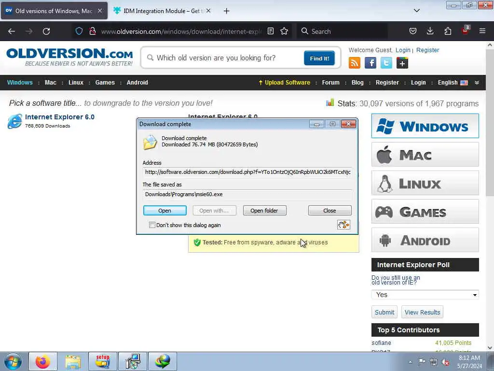494x371 pixels.
Task: Click the Find It! button
Action: point(319,58)
